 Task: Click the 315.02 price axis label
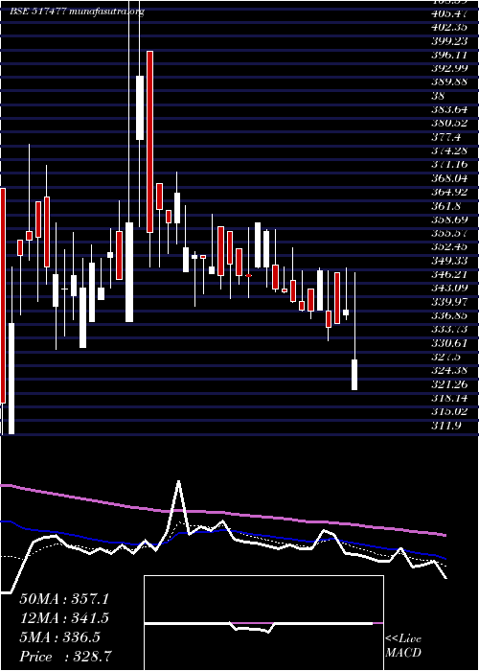pos(449,411)
